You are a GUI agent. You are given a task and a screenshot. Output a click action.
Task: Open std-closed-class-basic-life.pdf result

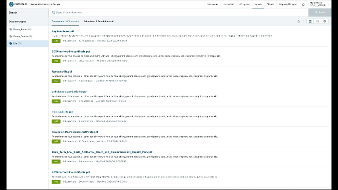70,91
